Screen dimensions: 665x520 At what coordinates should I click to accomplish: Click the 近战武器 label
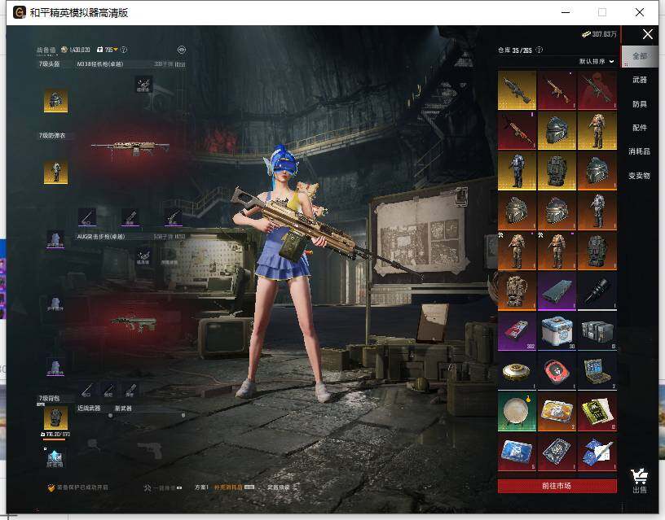tap(89, 409)
